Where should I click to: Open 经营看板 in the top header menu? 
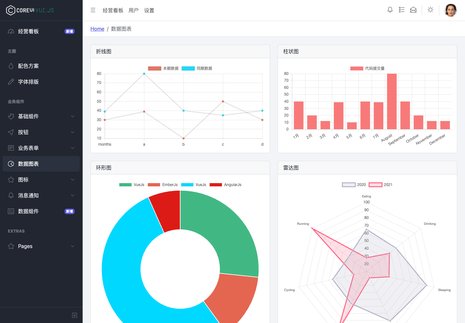point(113,10)
